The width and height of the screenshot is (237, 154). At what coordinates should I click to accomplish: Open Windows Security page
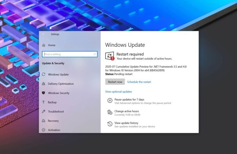click(59, 93)
